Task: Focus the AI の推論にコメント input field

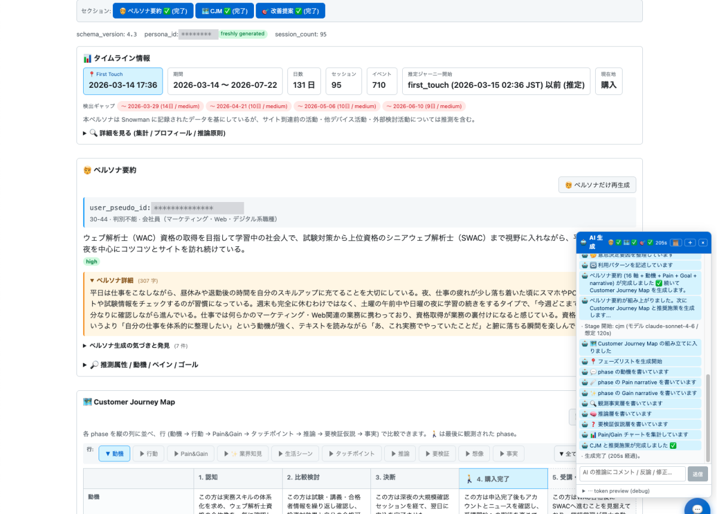Action: (x=633, y=474)
